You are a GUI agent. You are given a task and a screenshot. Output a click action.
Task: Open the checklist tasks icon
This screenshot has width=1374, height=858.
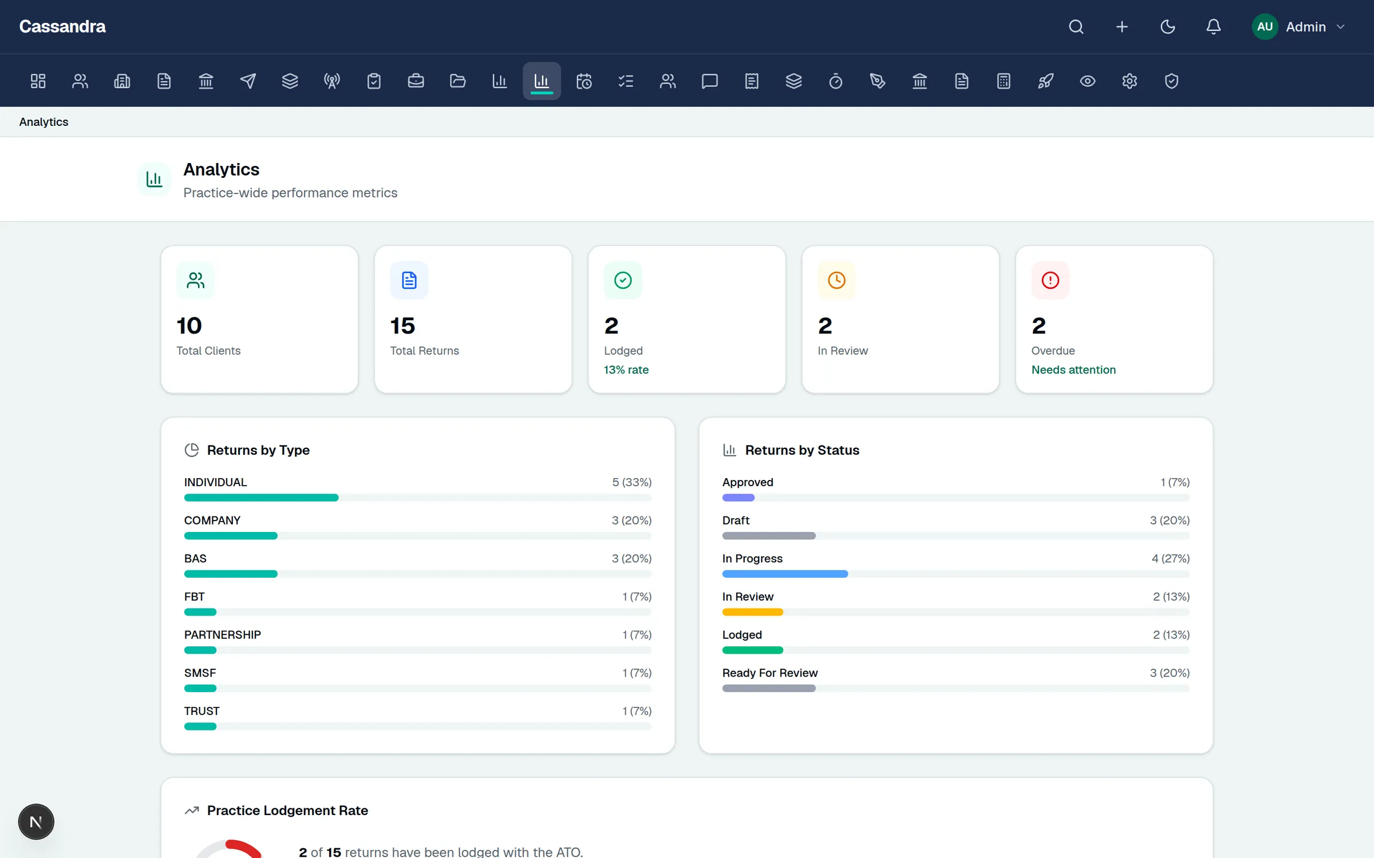pos(626,81)
